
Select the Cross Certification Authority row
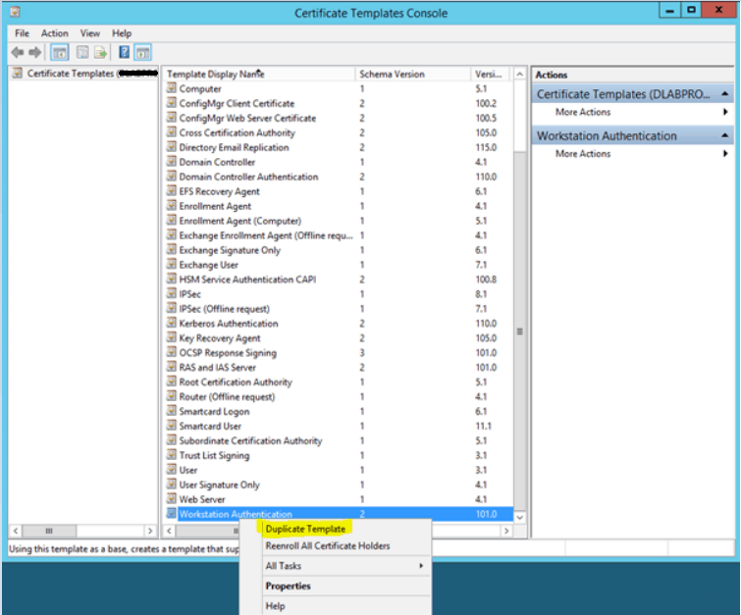pos(339,132)
